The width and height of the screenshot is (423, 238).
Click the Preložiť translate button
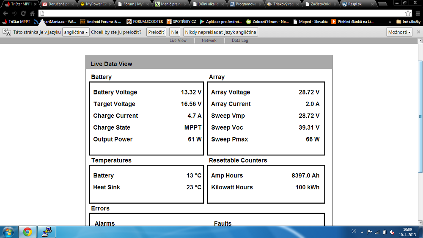156,32
